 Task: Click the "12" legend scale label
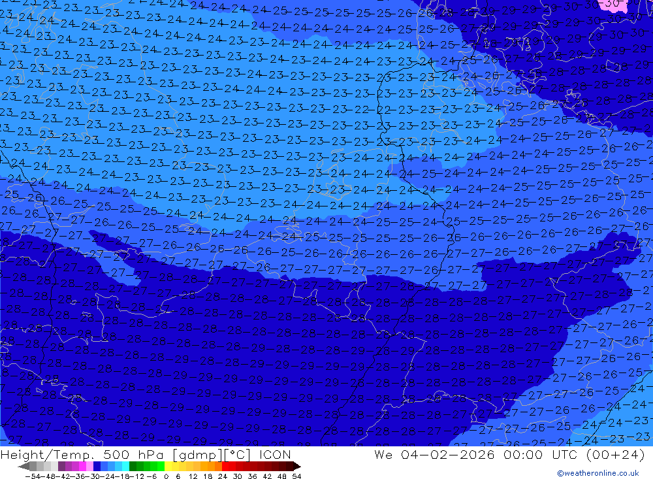pyautogui.click(x=193, y=476)
